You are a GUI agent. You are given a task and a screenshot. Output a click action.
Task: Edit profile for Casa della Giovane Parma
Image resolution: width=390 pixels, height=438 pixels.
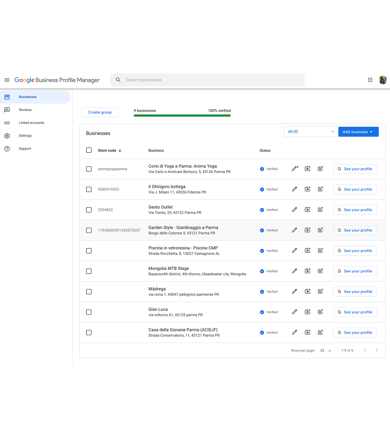[294, 332]
